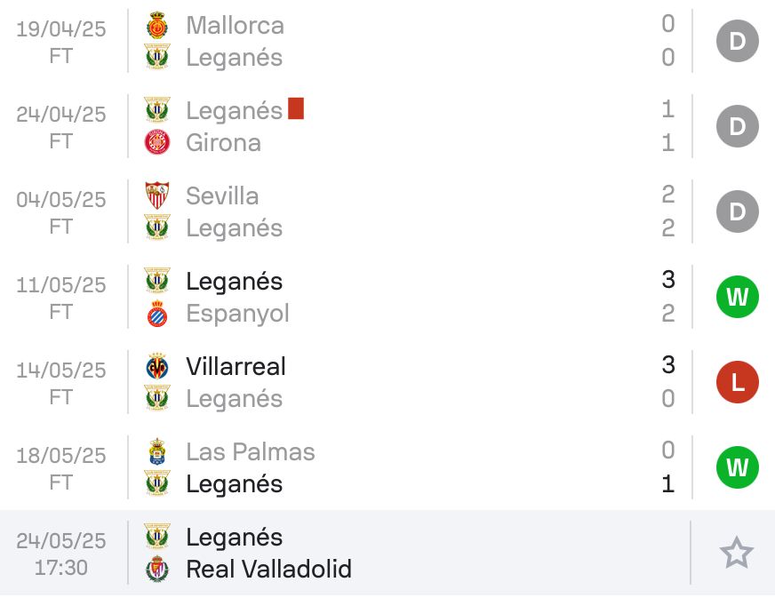Viewport: 775px width, 598px height.
Task: Click the draw badge for Mallorca match
Action: tap(738, 41)
